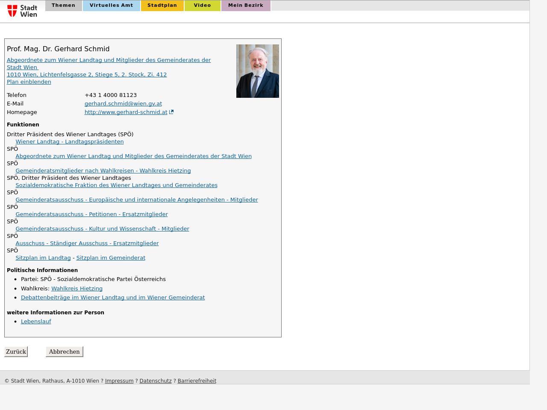This screenshot has height=410, width=547.
Task: View Sitzplan im Landtag
Action: point(43,258)
